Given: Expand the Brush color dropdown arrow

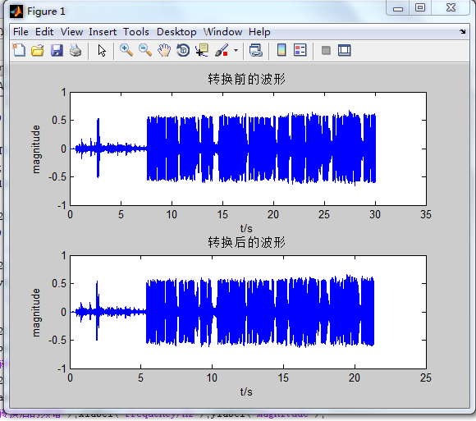Looking at the screenshot, I should pyautogui.click(x=236, y=50).
